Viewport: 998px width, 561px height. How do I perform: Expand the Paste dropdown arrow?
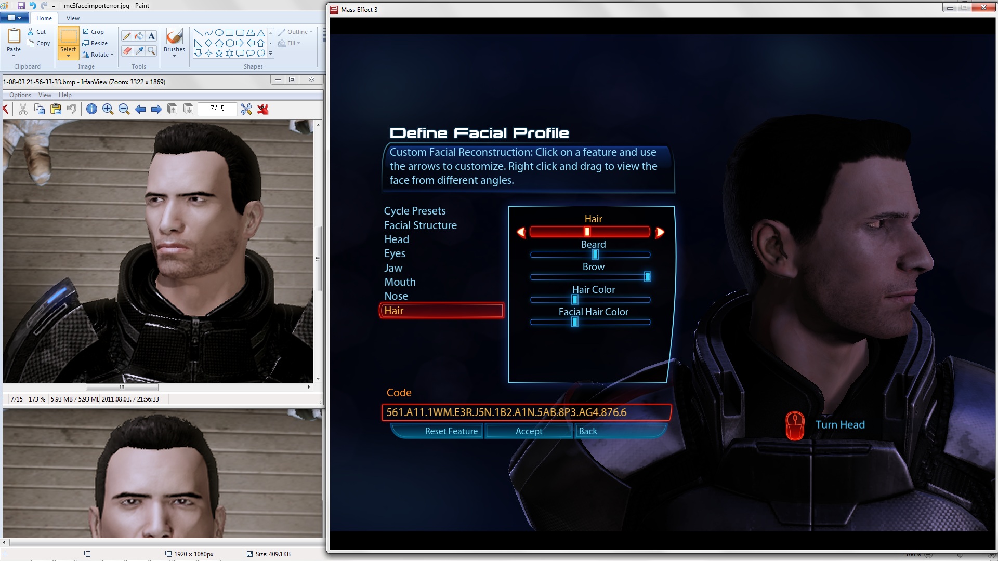coord(14,56)
